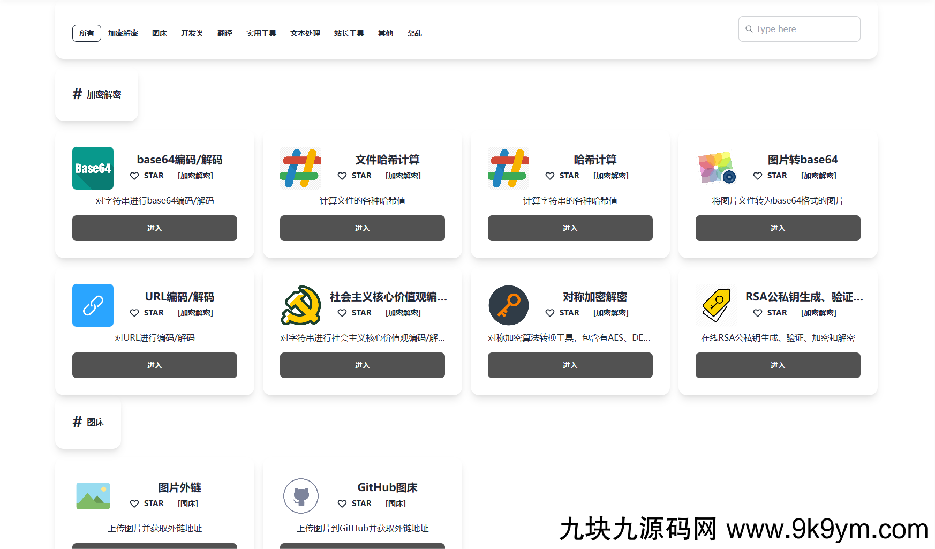The width and height of the screenshot is (935, 549).
Task: Switch to the 开发类 category tab
Action: 192,33
